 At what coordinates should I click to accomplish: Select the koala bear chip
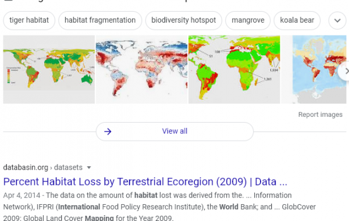coord(297,20)
